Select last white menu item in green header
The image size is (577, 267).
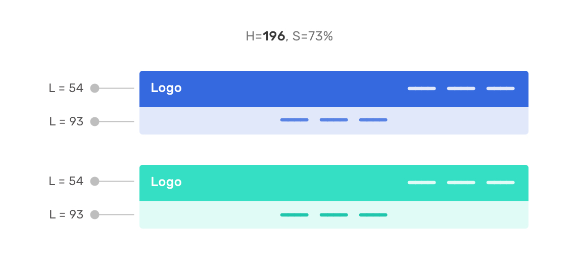(500, 183)
